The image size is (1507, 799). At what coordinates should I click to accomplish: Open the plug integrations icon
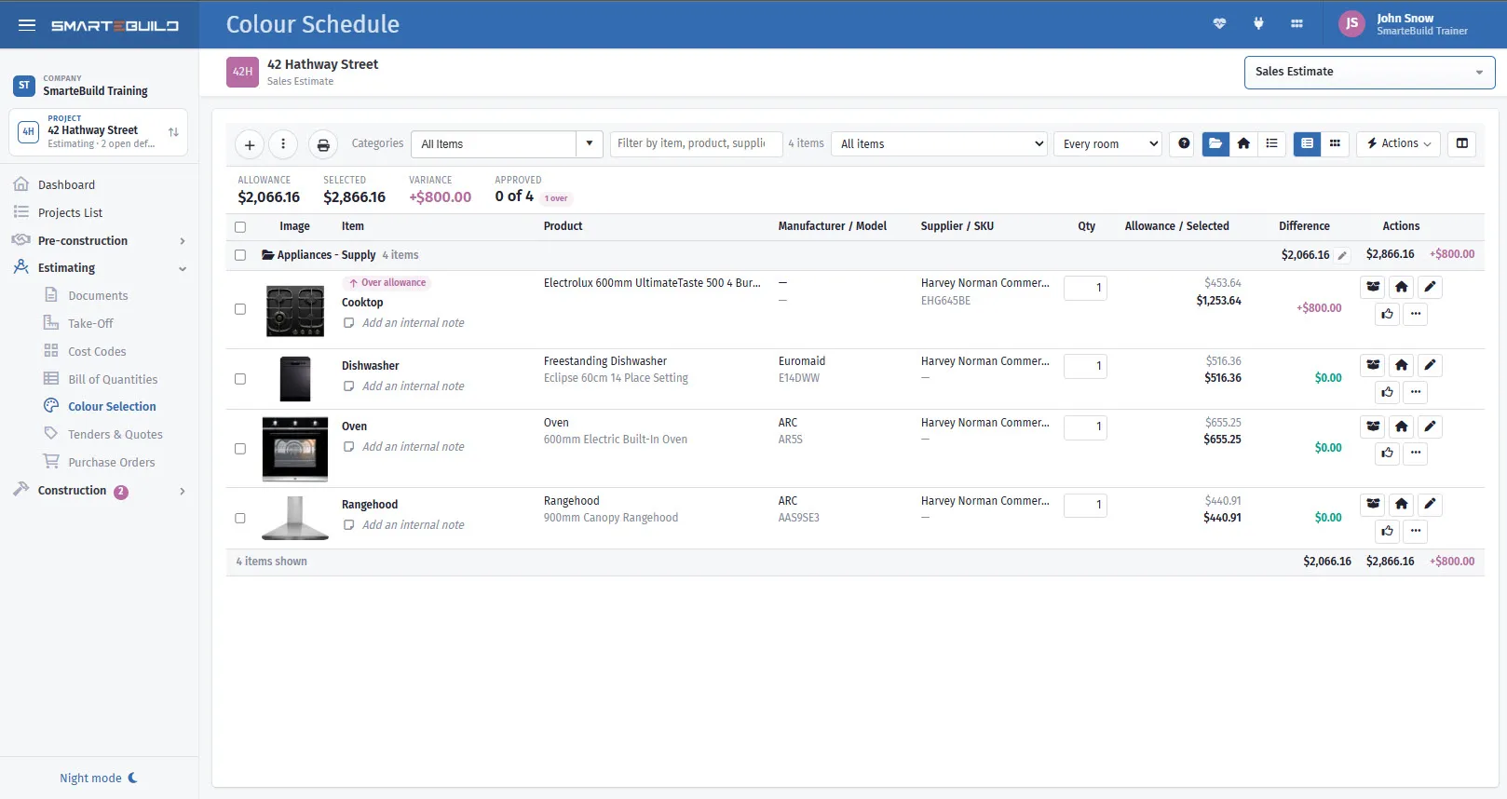click(x=1258, y=24)
